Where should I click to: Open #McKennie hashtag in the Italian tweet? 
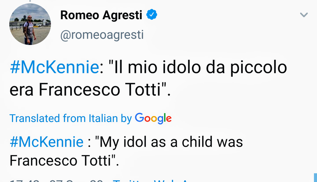tap(54, 68)
